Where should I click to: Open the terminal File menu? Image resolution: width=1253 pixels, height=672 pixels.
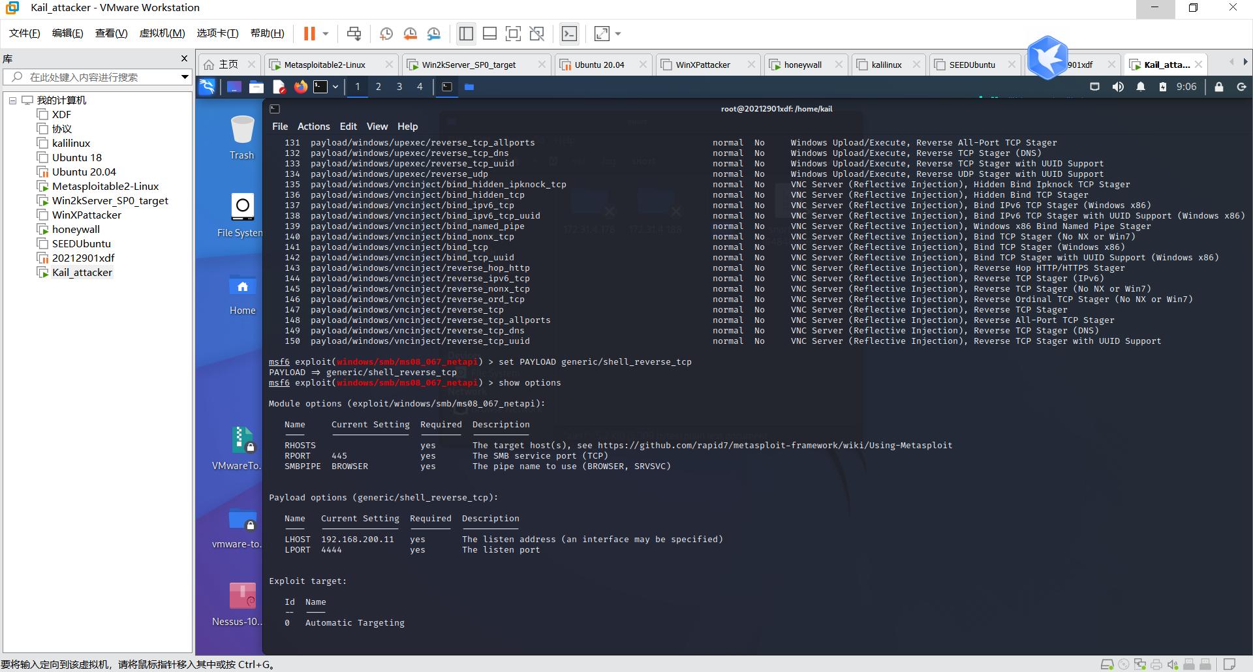tap(280, 127)
